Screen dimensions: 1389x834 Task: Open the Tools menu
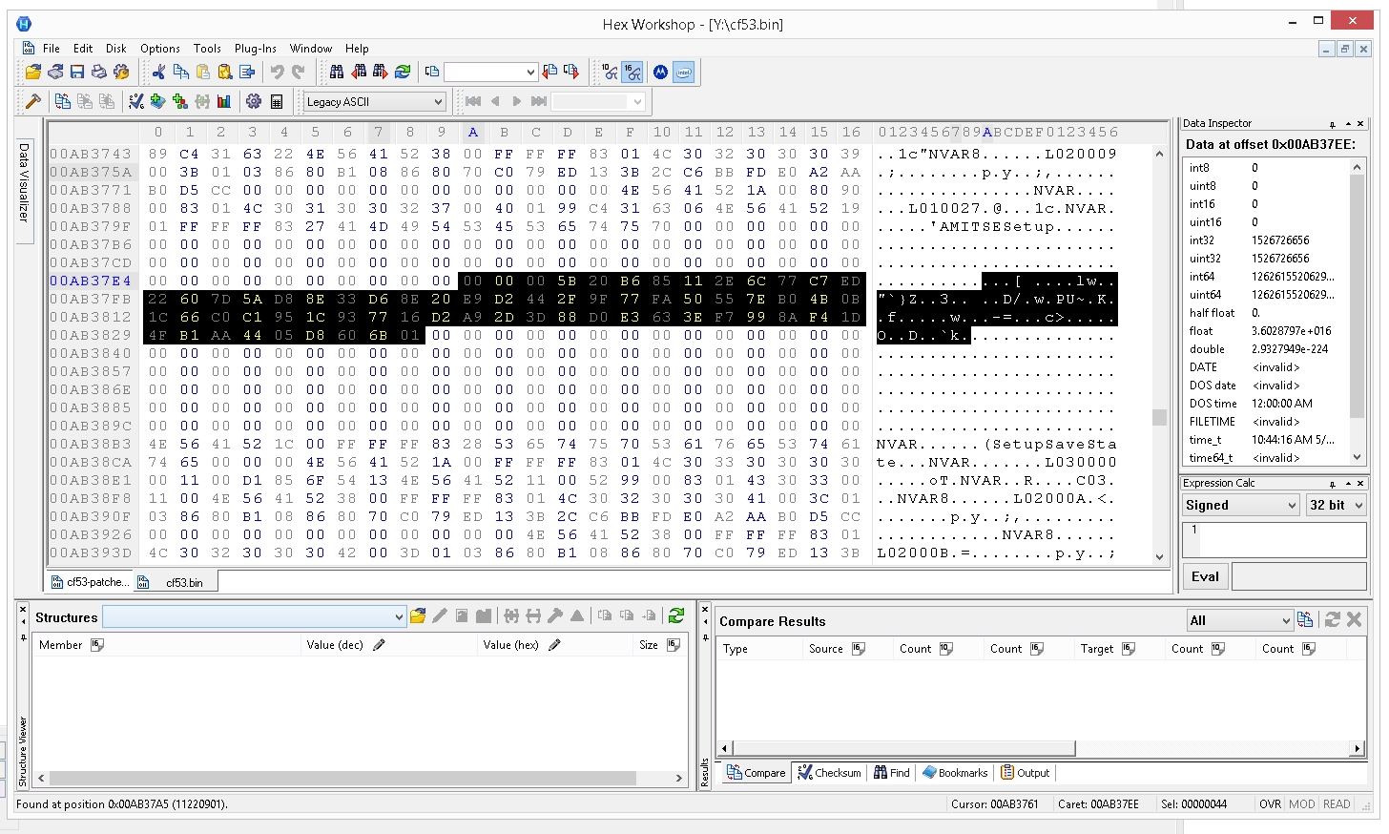pos(207,49)
